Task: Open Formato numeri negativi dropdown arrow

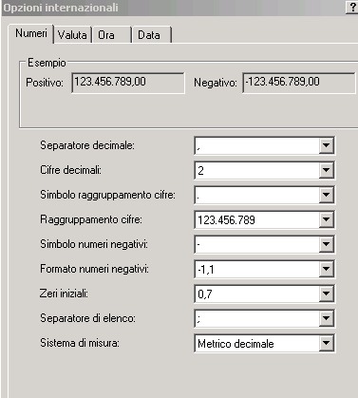Action: pyautogui.click(x=326, y=270)
